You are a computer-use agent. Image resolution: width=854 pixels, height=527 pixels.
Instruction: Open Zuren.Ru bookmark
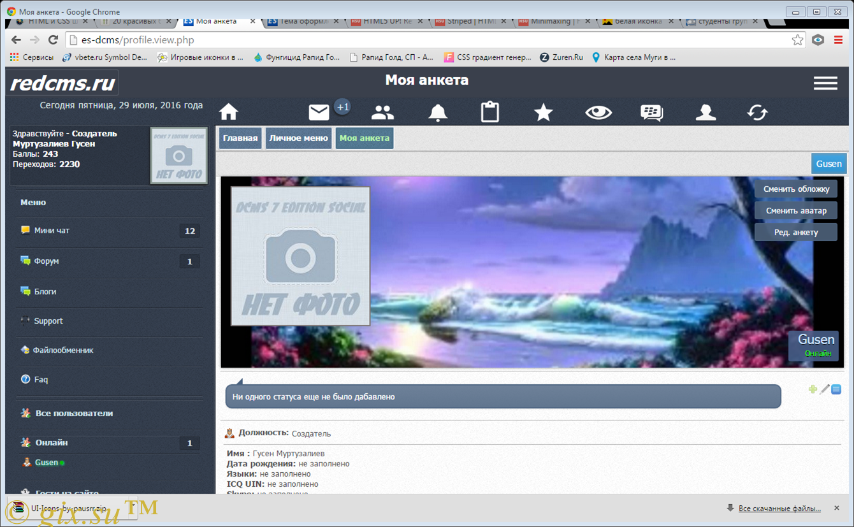pyautogui.click(x=561, y=57)
